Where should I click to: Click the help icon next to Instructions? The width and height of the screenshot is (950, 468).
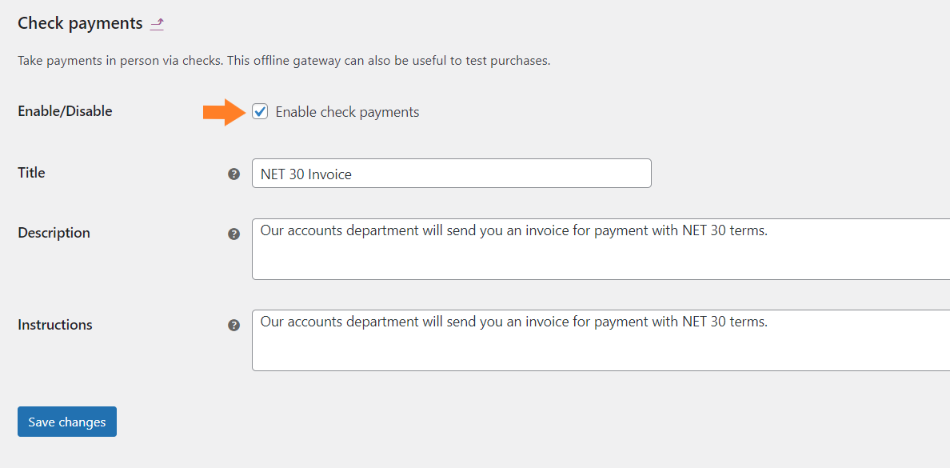pyautogui.click(x=234, y=326)
